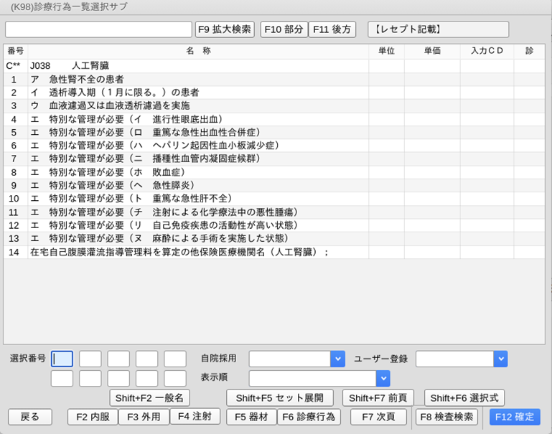Click the 【レセプト記載】 field

click(x=438, y=29)
